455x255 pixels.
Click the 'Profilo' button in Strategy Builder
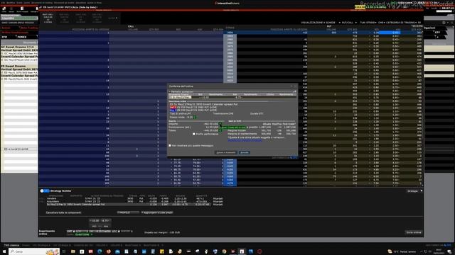(128, 212)
